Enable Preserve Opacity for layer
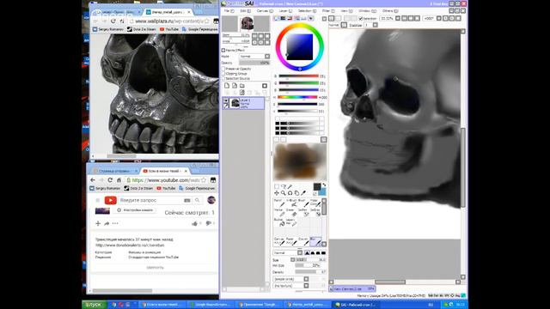Image resolution: width=550 pixels, height=309 pixels. (x=223, y=69)
